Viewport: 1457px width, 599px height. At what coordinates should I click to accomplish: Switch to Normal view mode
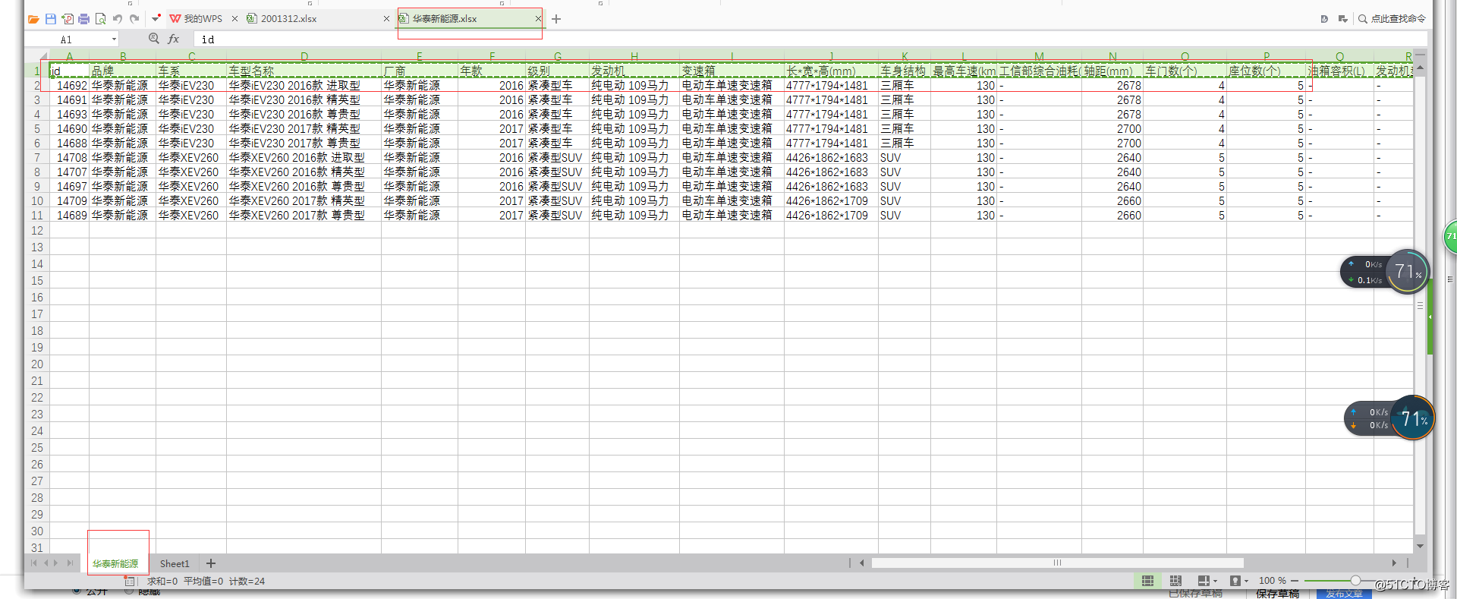click(x=1147, y=581)
